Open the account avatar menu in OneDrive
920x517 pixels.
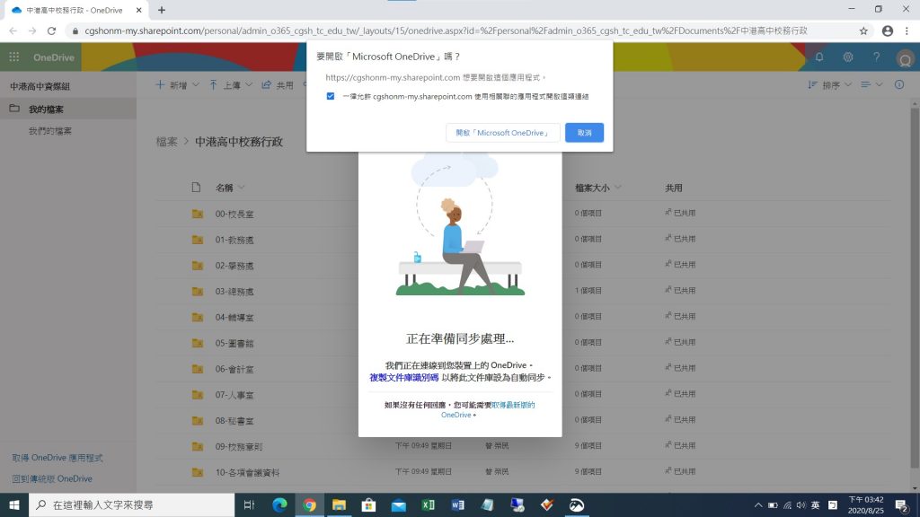905,58
